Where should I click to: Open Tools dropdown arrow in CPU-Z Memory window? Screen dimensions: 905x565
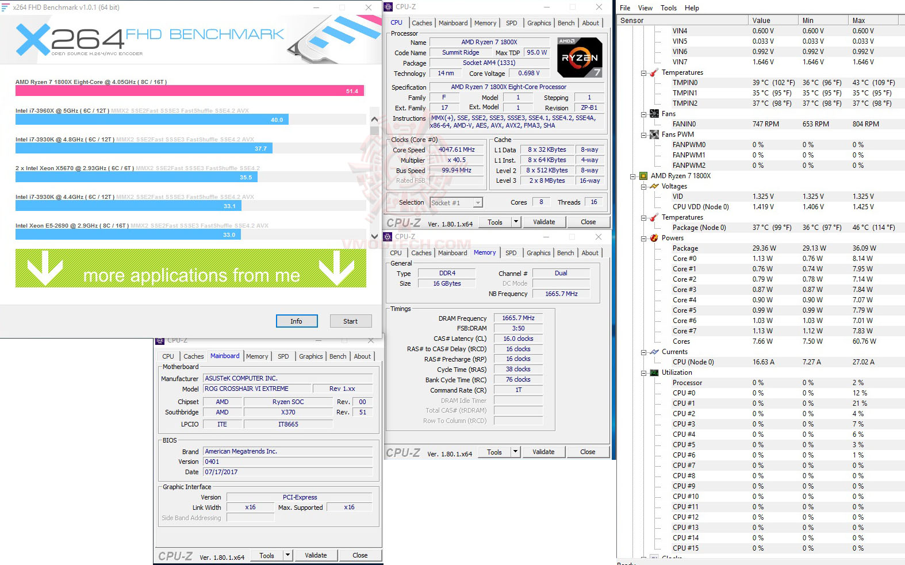coord(516,452)
